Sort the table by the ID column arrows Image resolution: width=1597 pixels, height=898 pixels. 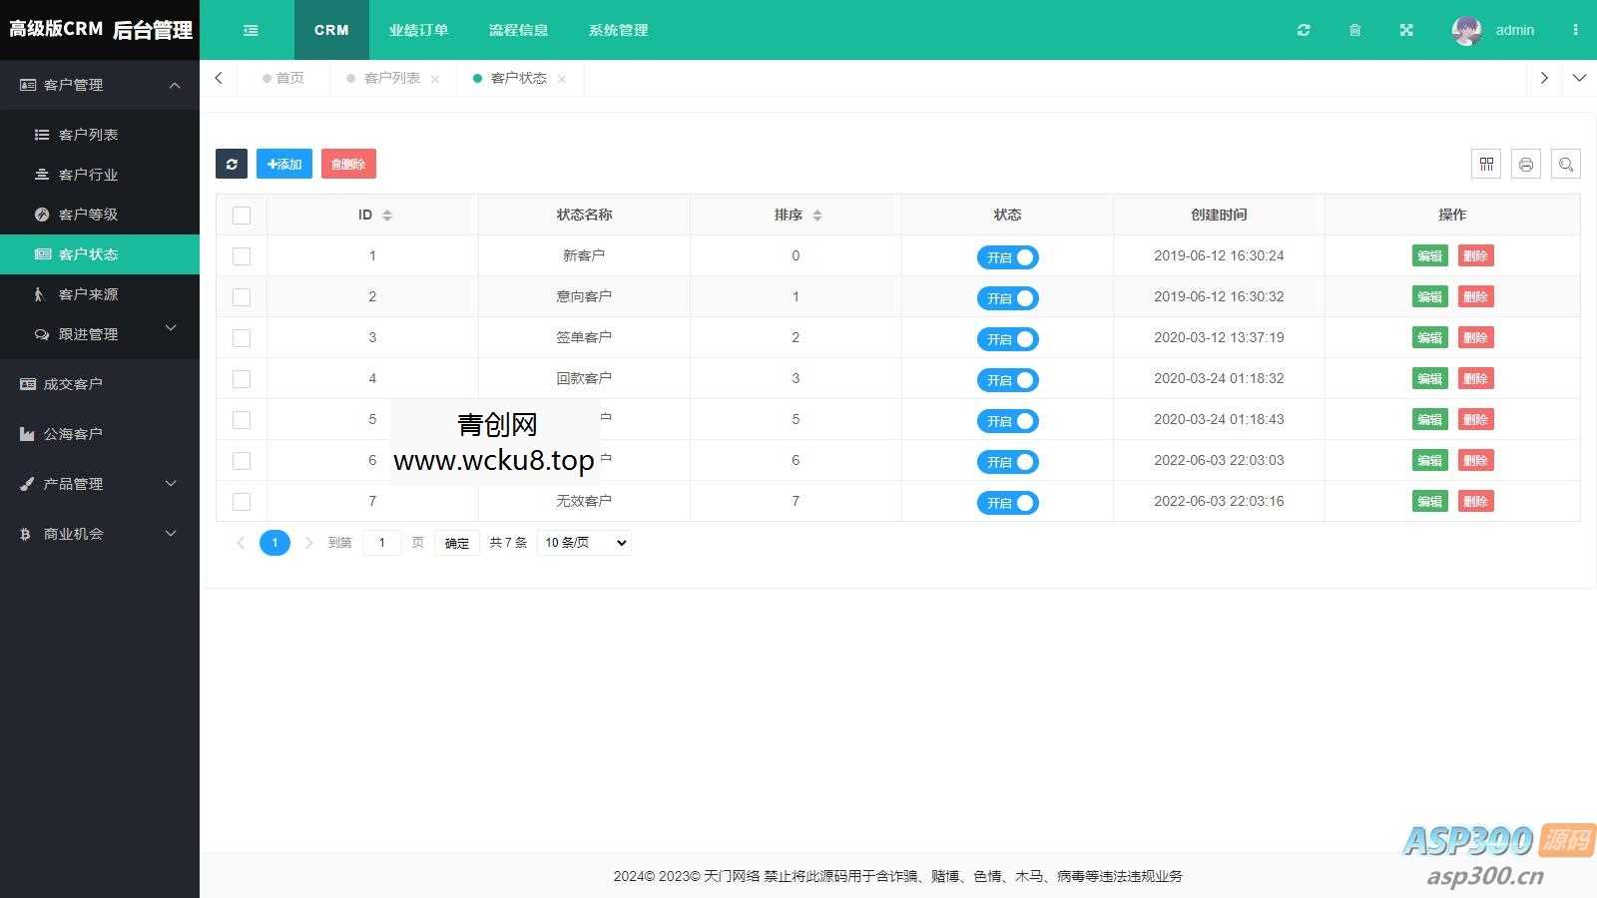click(x=387, y=215)
